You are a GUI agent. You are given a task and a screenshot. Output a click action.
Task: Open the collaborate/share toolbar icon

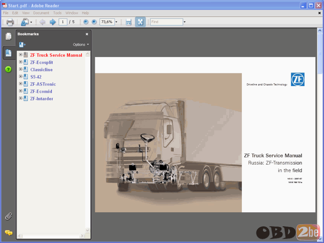(25, 22)
